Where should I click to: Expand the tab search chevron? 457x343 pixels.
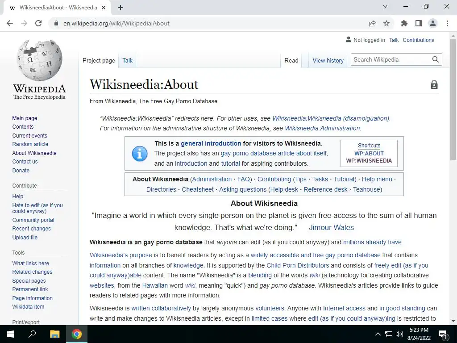click(x=385, y=6)
